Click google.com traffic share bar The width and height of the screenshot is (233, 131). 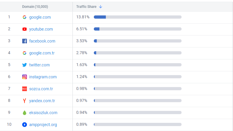pos(137,17)
